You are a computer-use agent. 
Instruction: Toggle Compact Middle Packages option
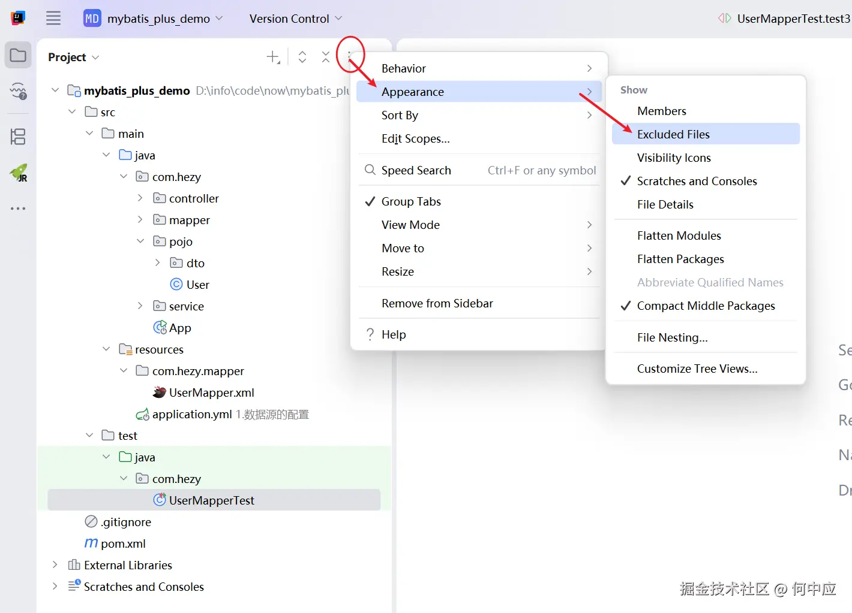706,306
